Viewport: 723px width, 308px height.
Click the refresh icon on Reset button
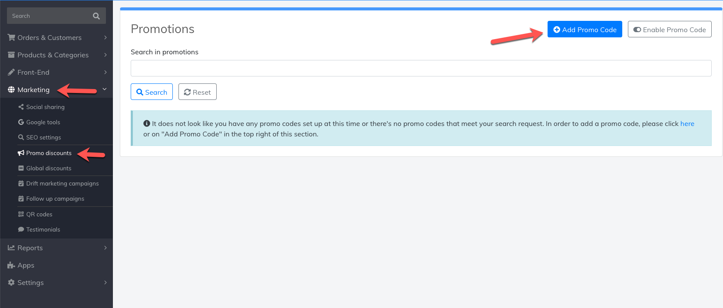click(x=188, y=92)
